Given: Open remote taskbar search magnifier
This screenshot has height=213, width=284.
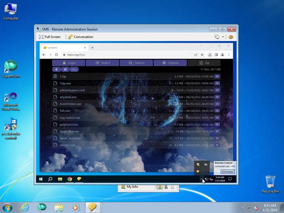Looking at the screenshot, I should click(x=50, y=179).
